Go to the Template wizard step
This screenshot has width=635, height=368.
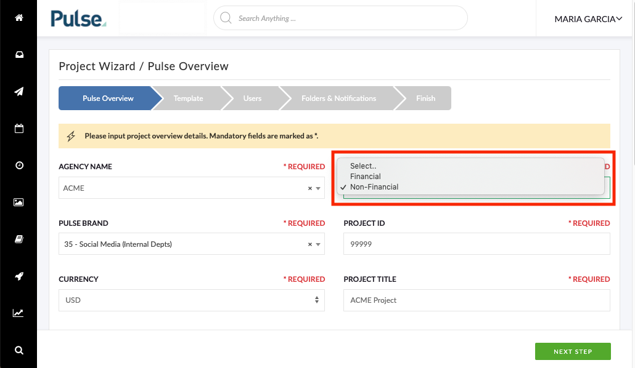188,98
